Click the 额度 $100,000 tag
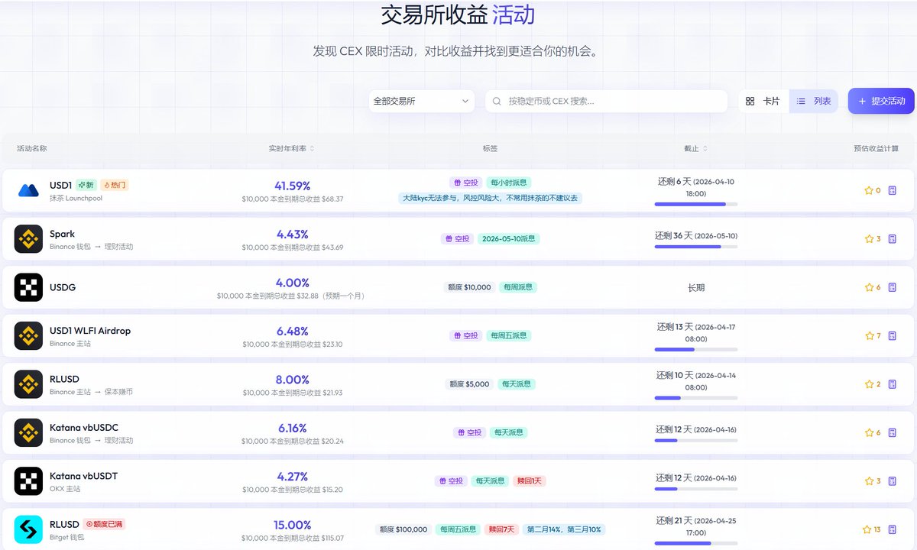Screen dimensions: 917x550 click(403, 529)
